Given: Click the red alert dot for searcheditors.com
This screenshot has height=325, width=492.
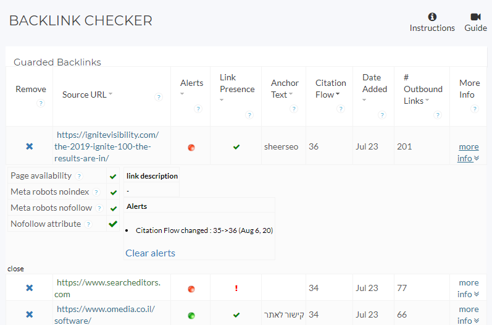Looking at the screenshot, I should (191, 289).
